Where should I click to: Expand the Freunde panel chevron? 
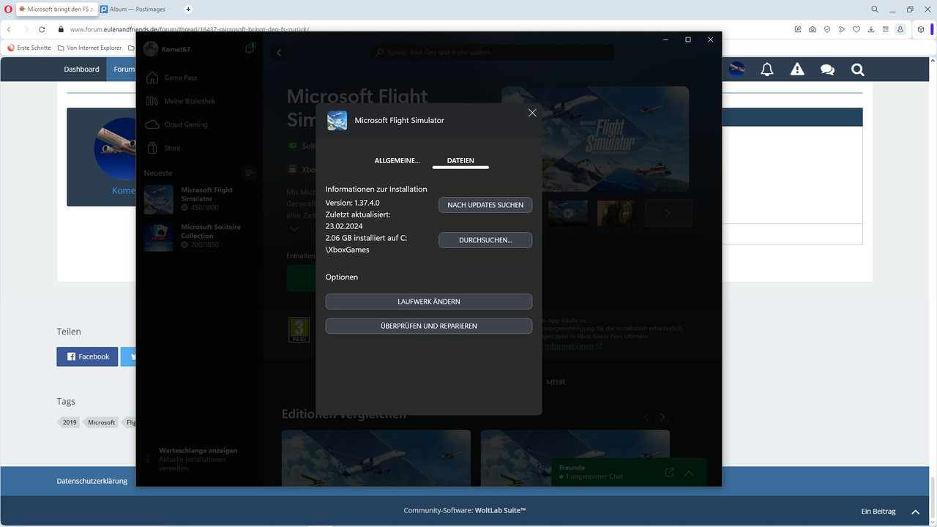pyautogui.click(x=689, y=473)
